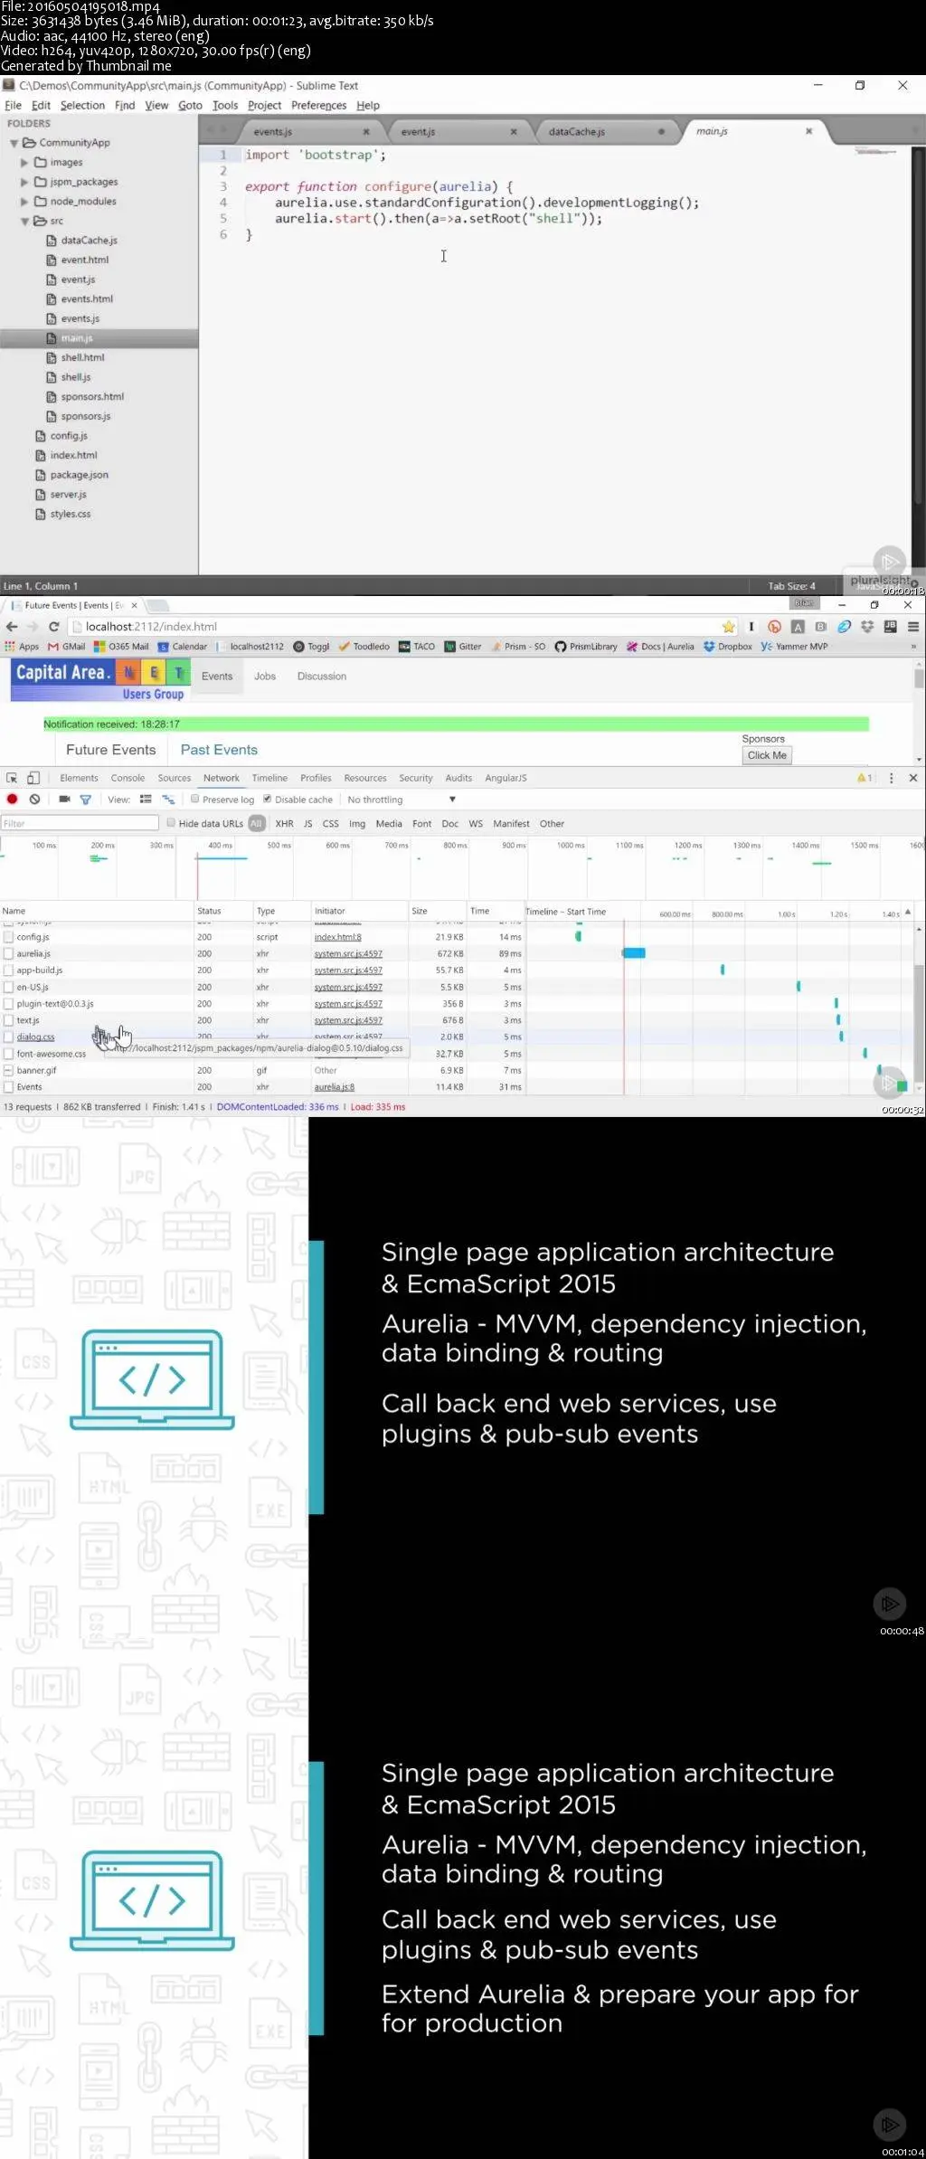This screenshot has width=926, height=2159.
Task: Collapse the CommunityApp root folder
Action: pyautogui.click(x=14, y=143)
